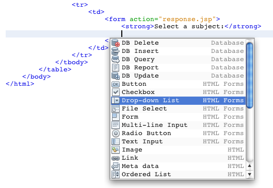Screen dimensions: 273x188
Task: Click the scrollbar up arrow
Action: tap(249, 166)
